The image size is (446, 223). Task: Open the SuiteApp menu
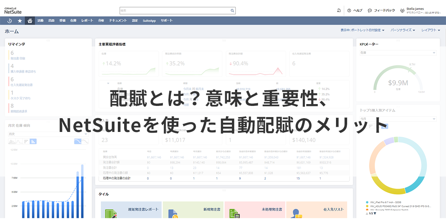point(149,21)
